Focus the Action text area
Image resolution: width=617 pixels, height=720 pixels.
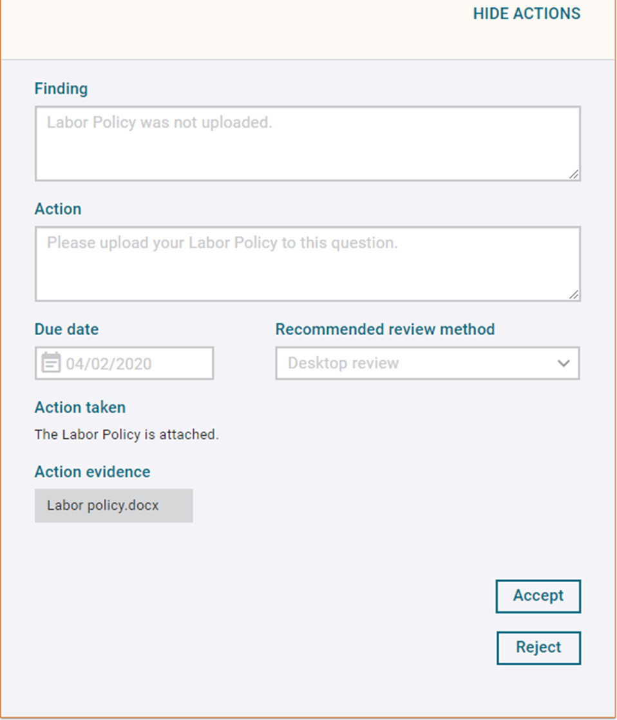[x=308, y=264]
